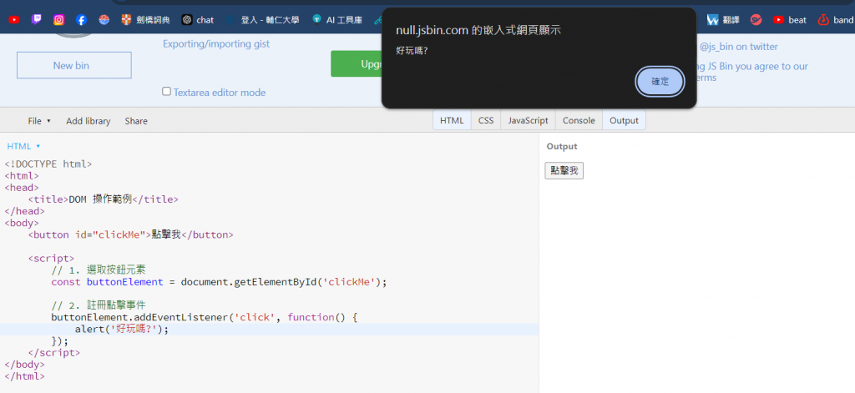Click the comment 2. 註冊點擊事件
This screenshot has width=855, height=393.
(99, 305)
